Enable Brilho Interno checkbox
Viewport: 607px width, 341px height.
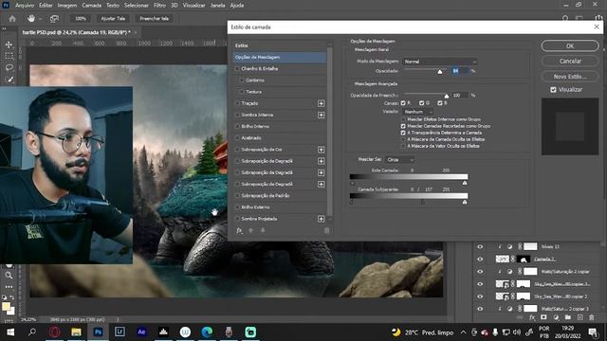(x=237, y=126)
